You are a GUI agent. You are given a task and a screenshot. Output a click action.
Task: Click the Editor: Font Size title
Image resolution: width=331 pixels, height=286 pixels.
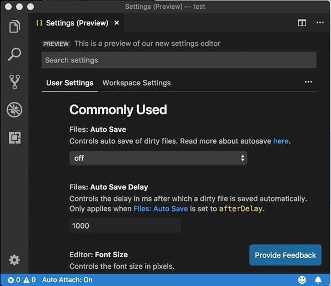pyautogui.click(x=99, y=254)
